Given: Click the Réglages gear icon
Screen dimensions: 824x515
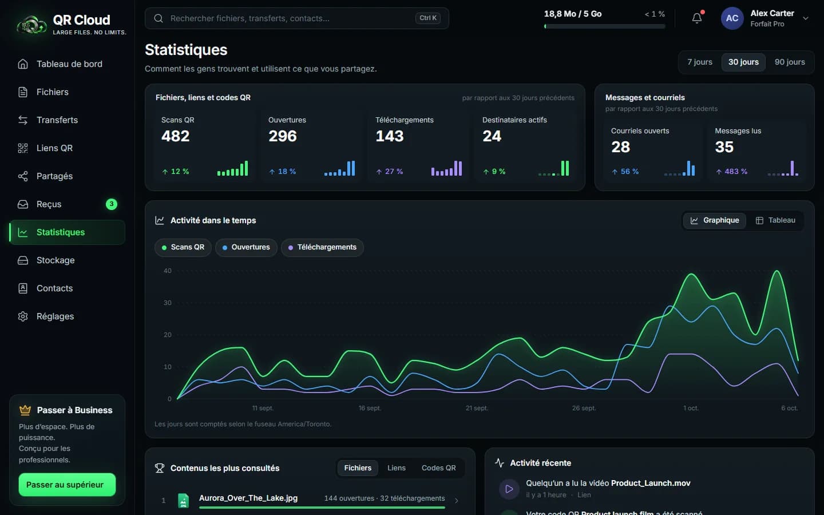Looking at the screenshot, I should point(23,316).
